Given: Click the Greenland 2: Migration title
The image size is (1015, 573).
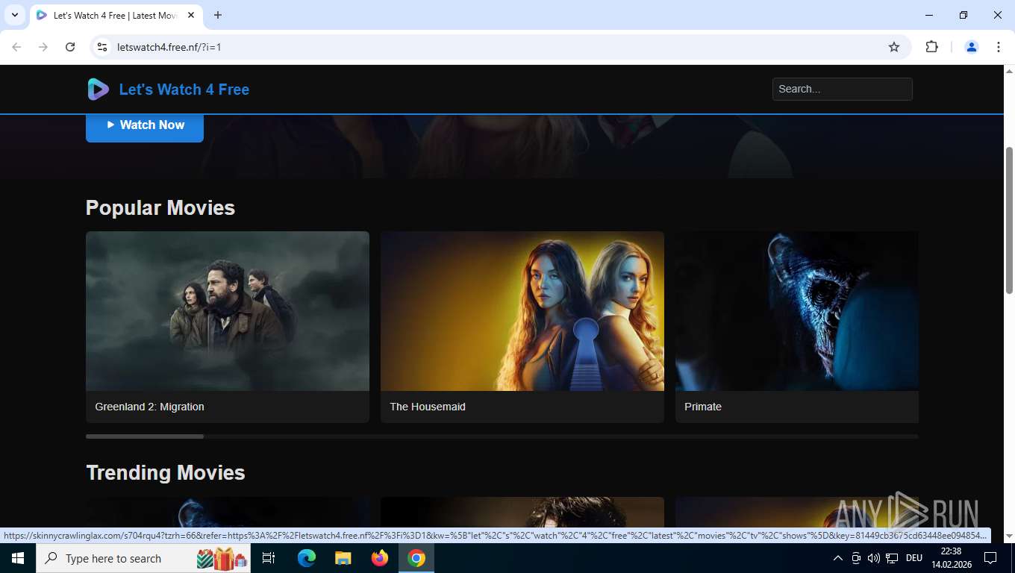Looking at the screenshot, I should (149, 407).
